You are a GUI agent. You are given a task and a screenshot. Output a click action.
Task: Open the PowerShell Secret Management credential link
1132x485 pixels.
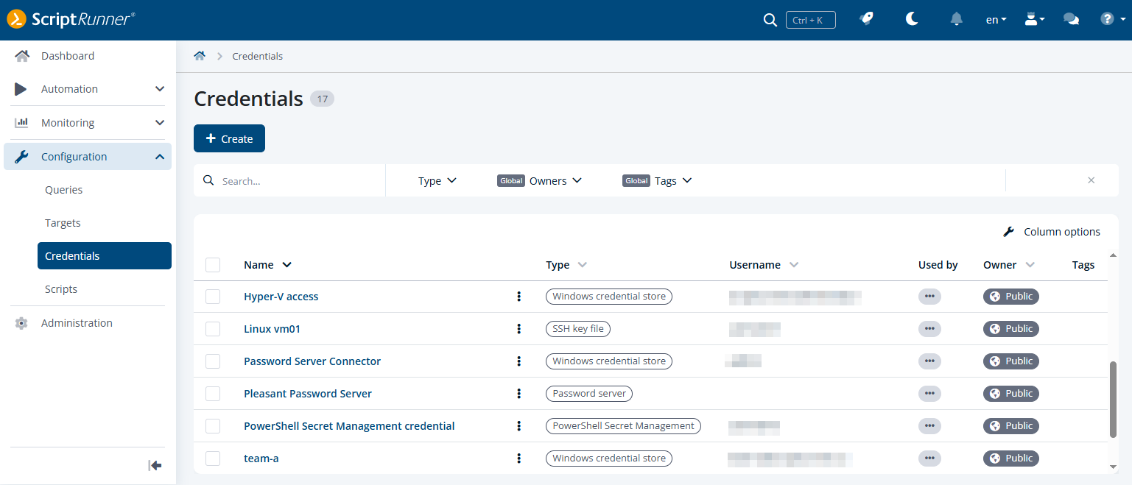tap(349, 426)
